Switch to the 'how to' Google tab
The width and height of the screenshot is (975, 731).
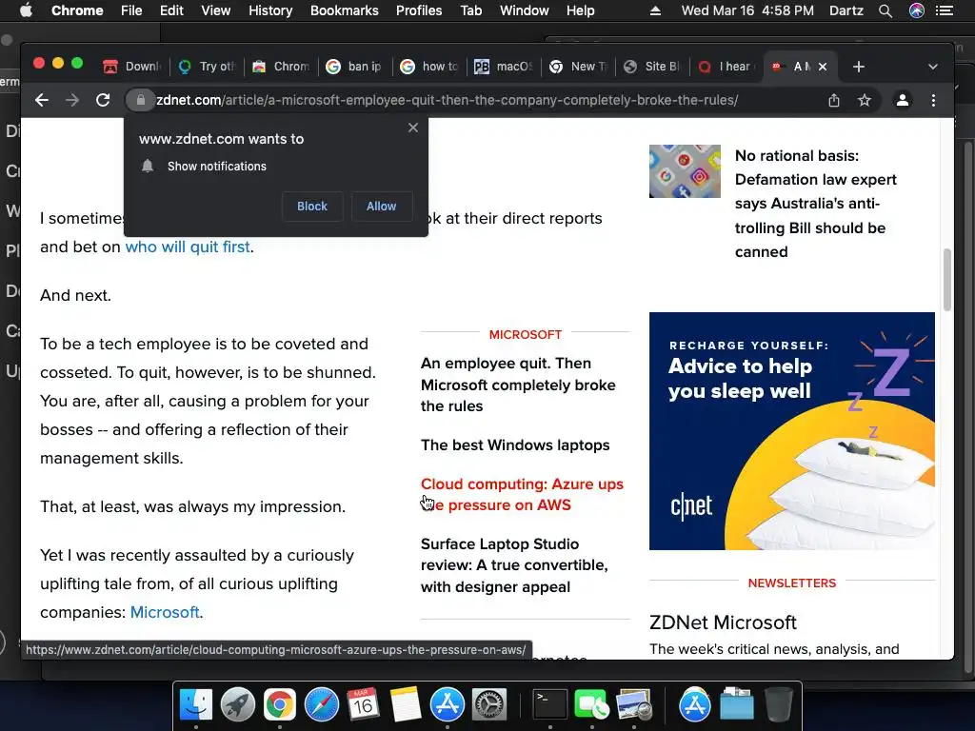coord(429,67)
